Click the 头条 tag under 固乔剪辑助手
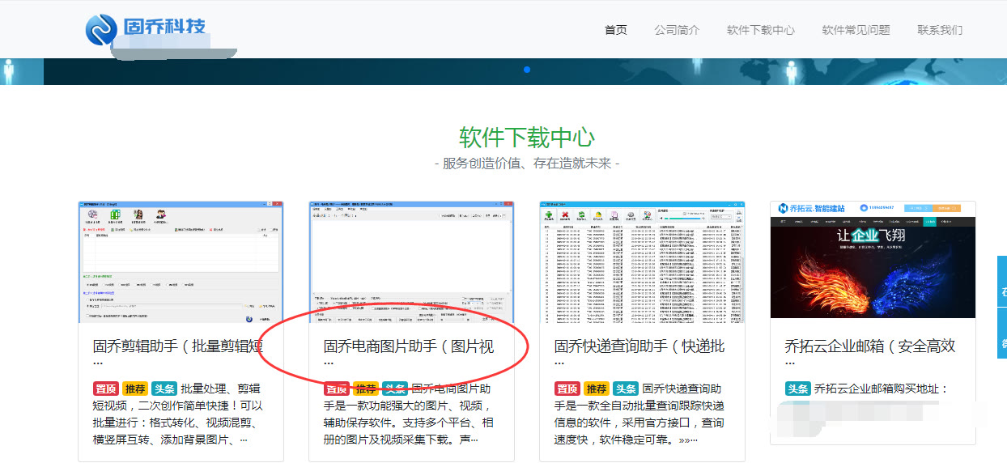Screen dimensions: 1007x463 coord(164,389)
